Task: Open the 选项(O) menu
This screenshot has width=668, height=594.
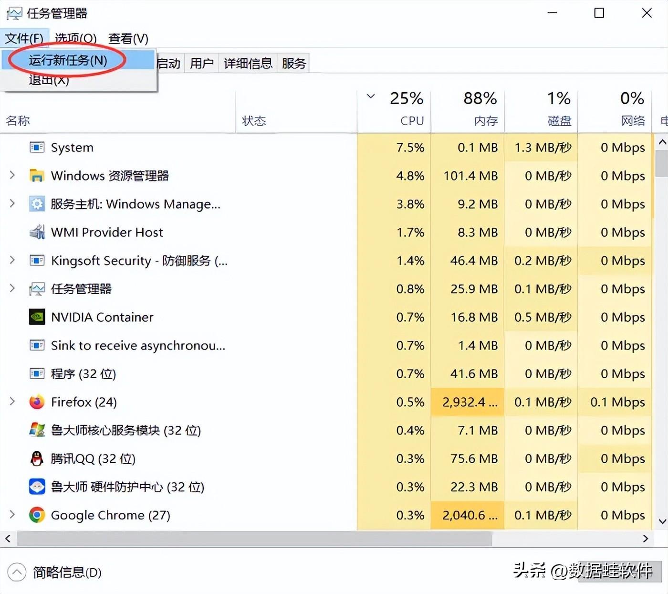Action: click(x=76, y=38)
